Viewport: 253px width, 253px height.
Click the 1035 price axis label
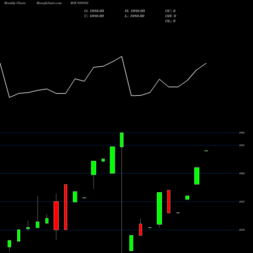242,202
